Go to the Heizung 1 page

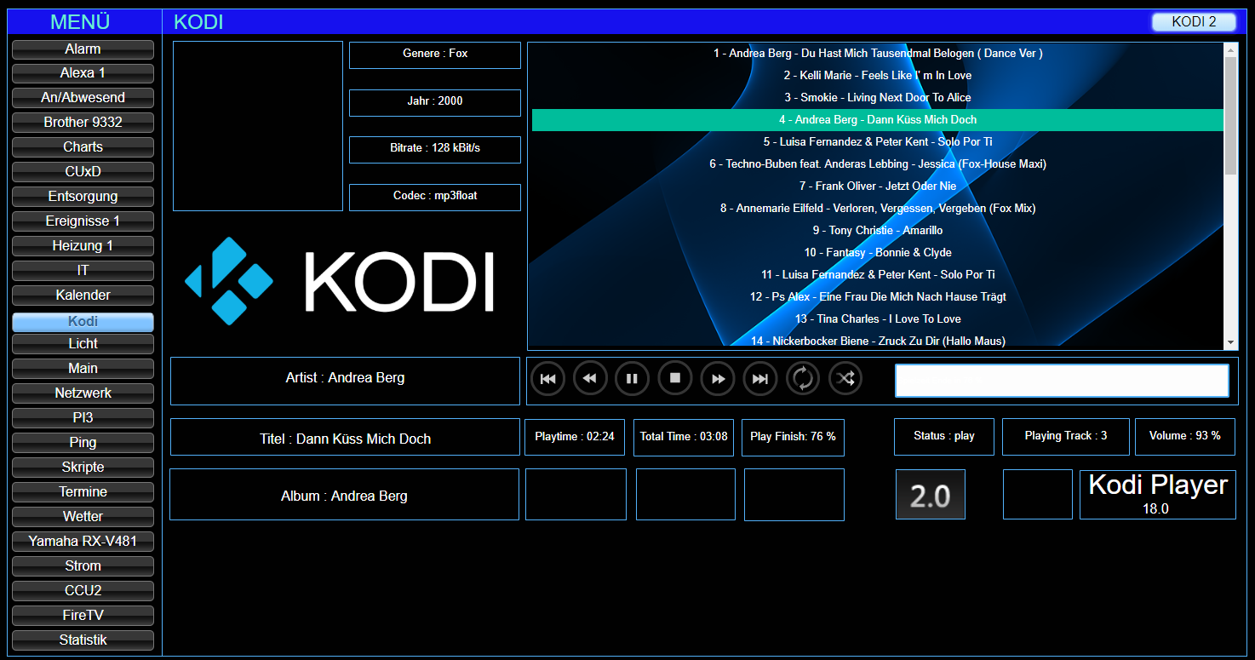(83, 246)
